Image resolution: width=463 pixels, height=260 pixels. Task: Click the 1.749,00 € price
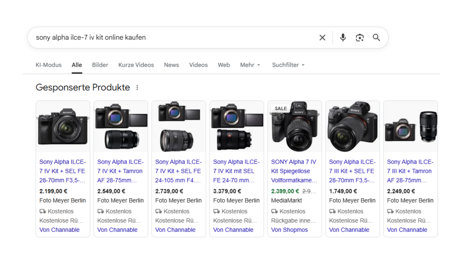pyautogui.click(x=343, y=191)
